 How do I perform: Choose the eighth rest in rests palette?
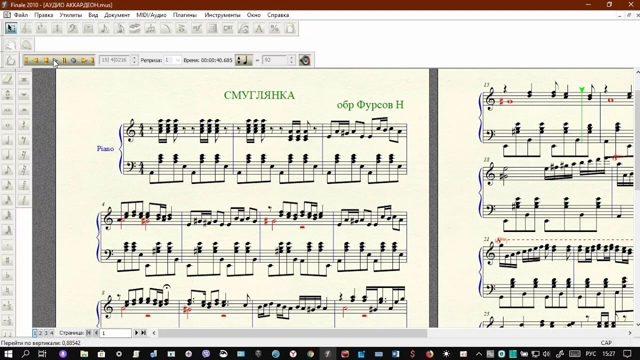click(23, 139)
